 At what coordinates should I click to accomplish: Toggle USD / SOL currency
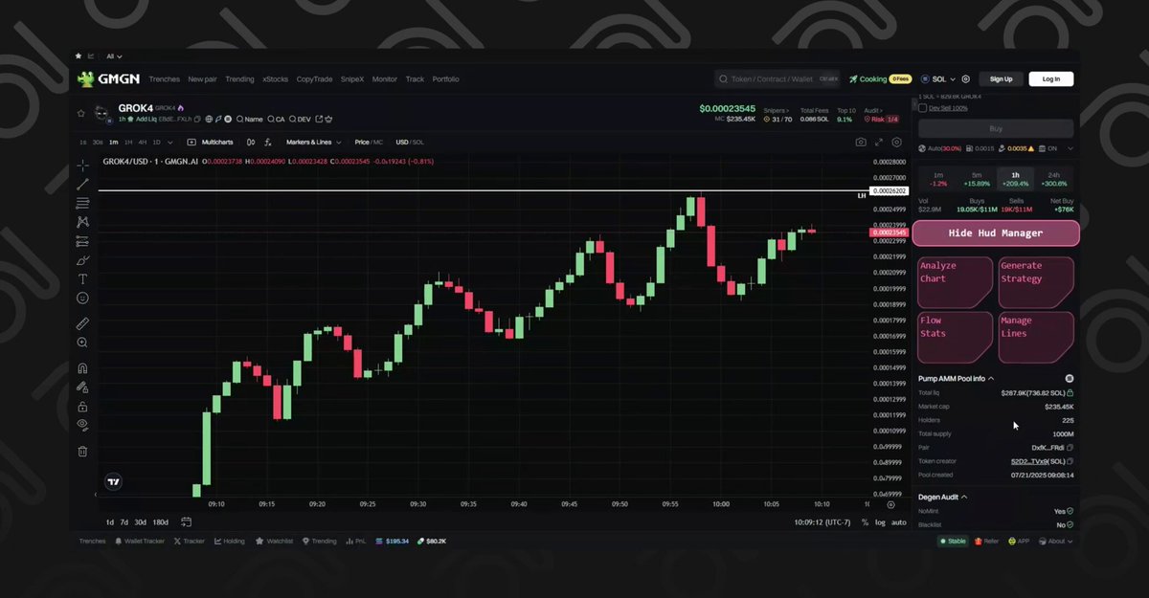click(410, 142)
